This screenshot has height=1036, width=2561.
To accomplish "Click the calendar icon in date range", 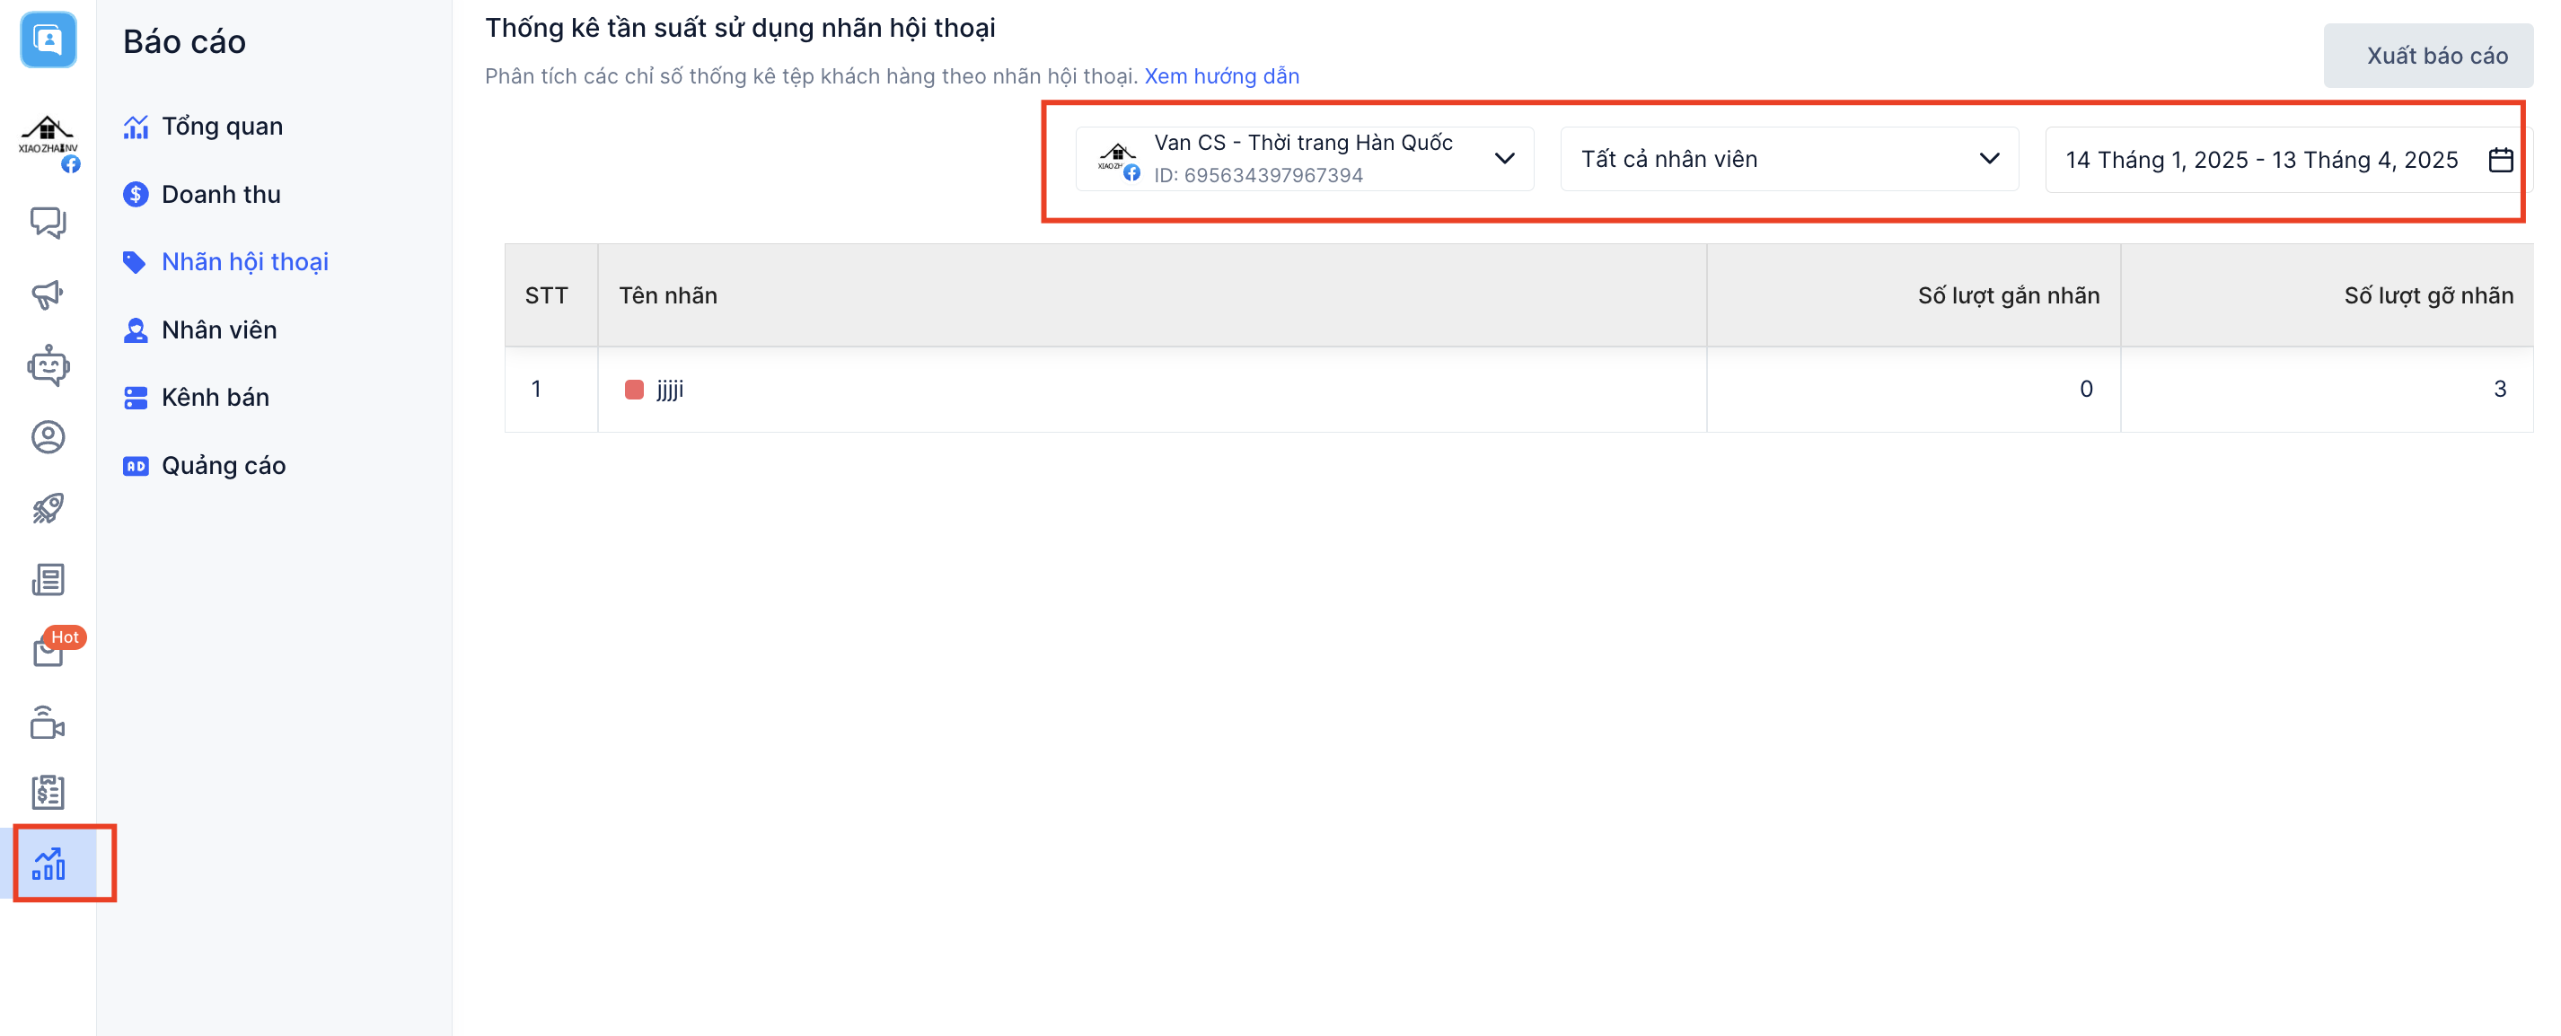I will click(x=2500, y=160).
